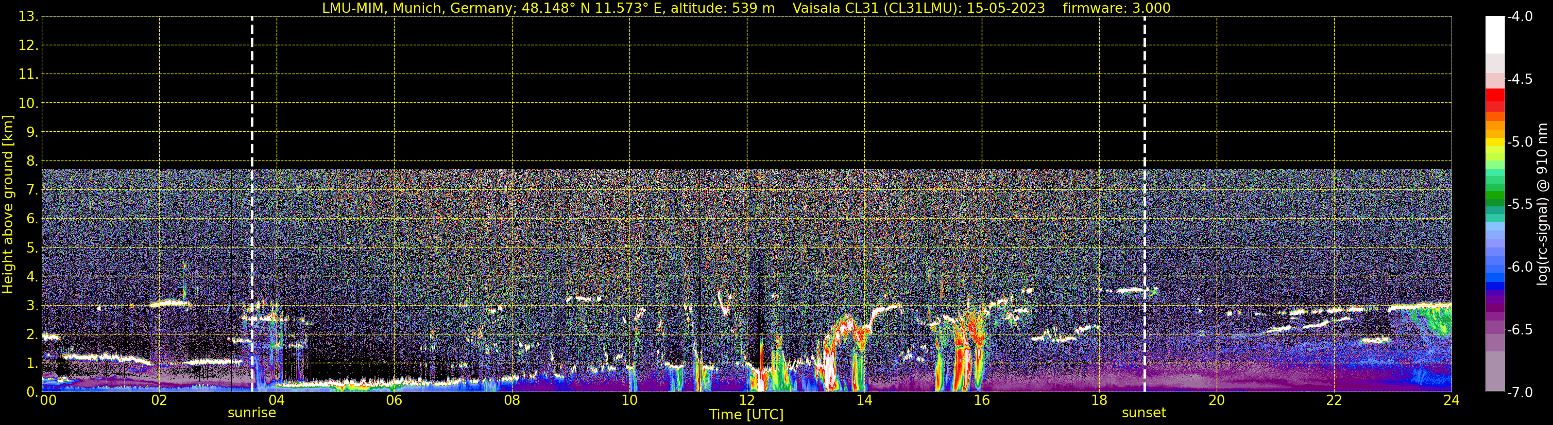
Task: Click the height axis tick label '9.'
Action: (x=32, y=132)
